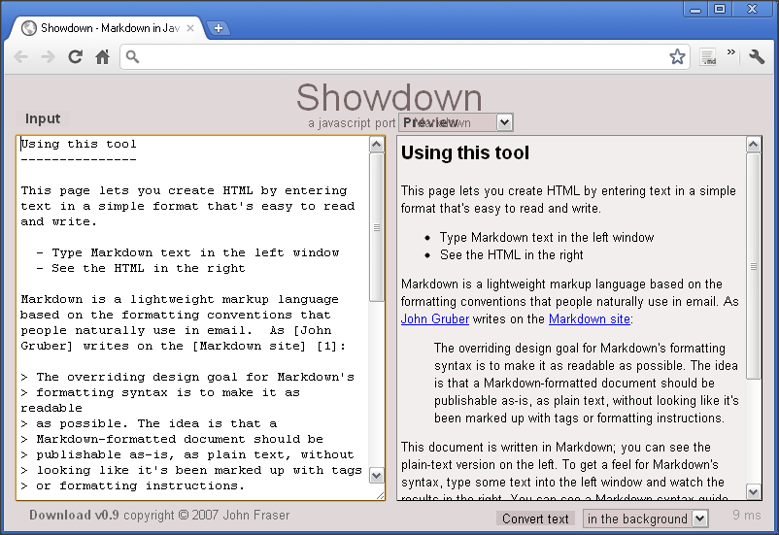
Task: Click the input pane scrollbar thumb
Action: 377,227
